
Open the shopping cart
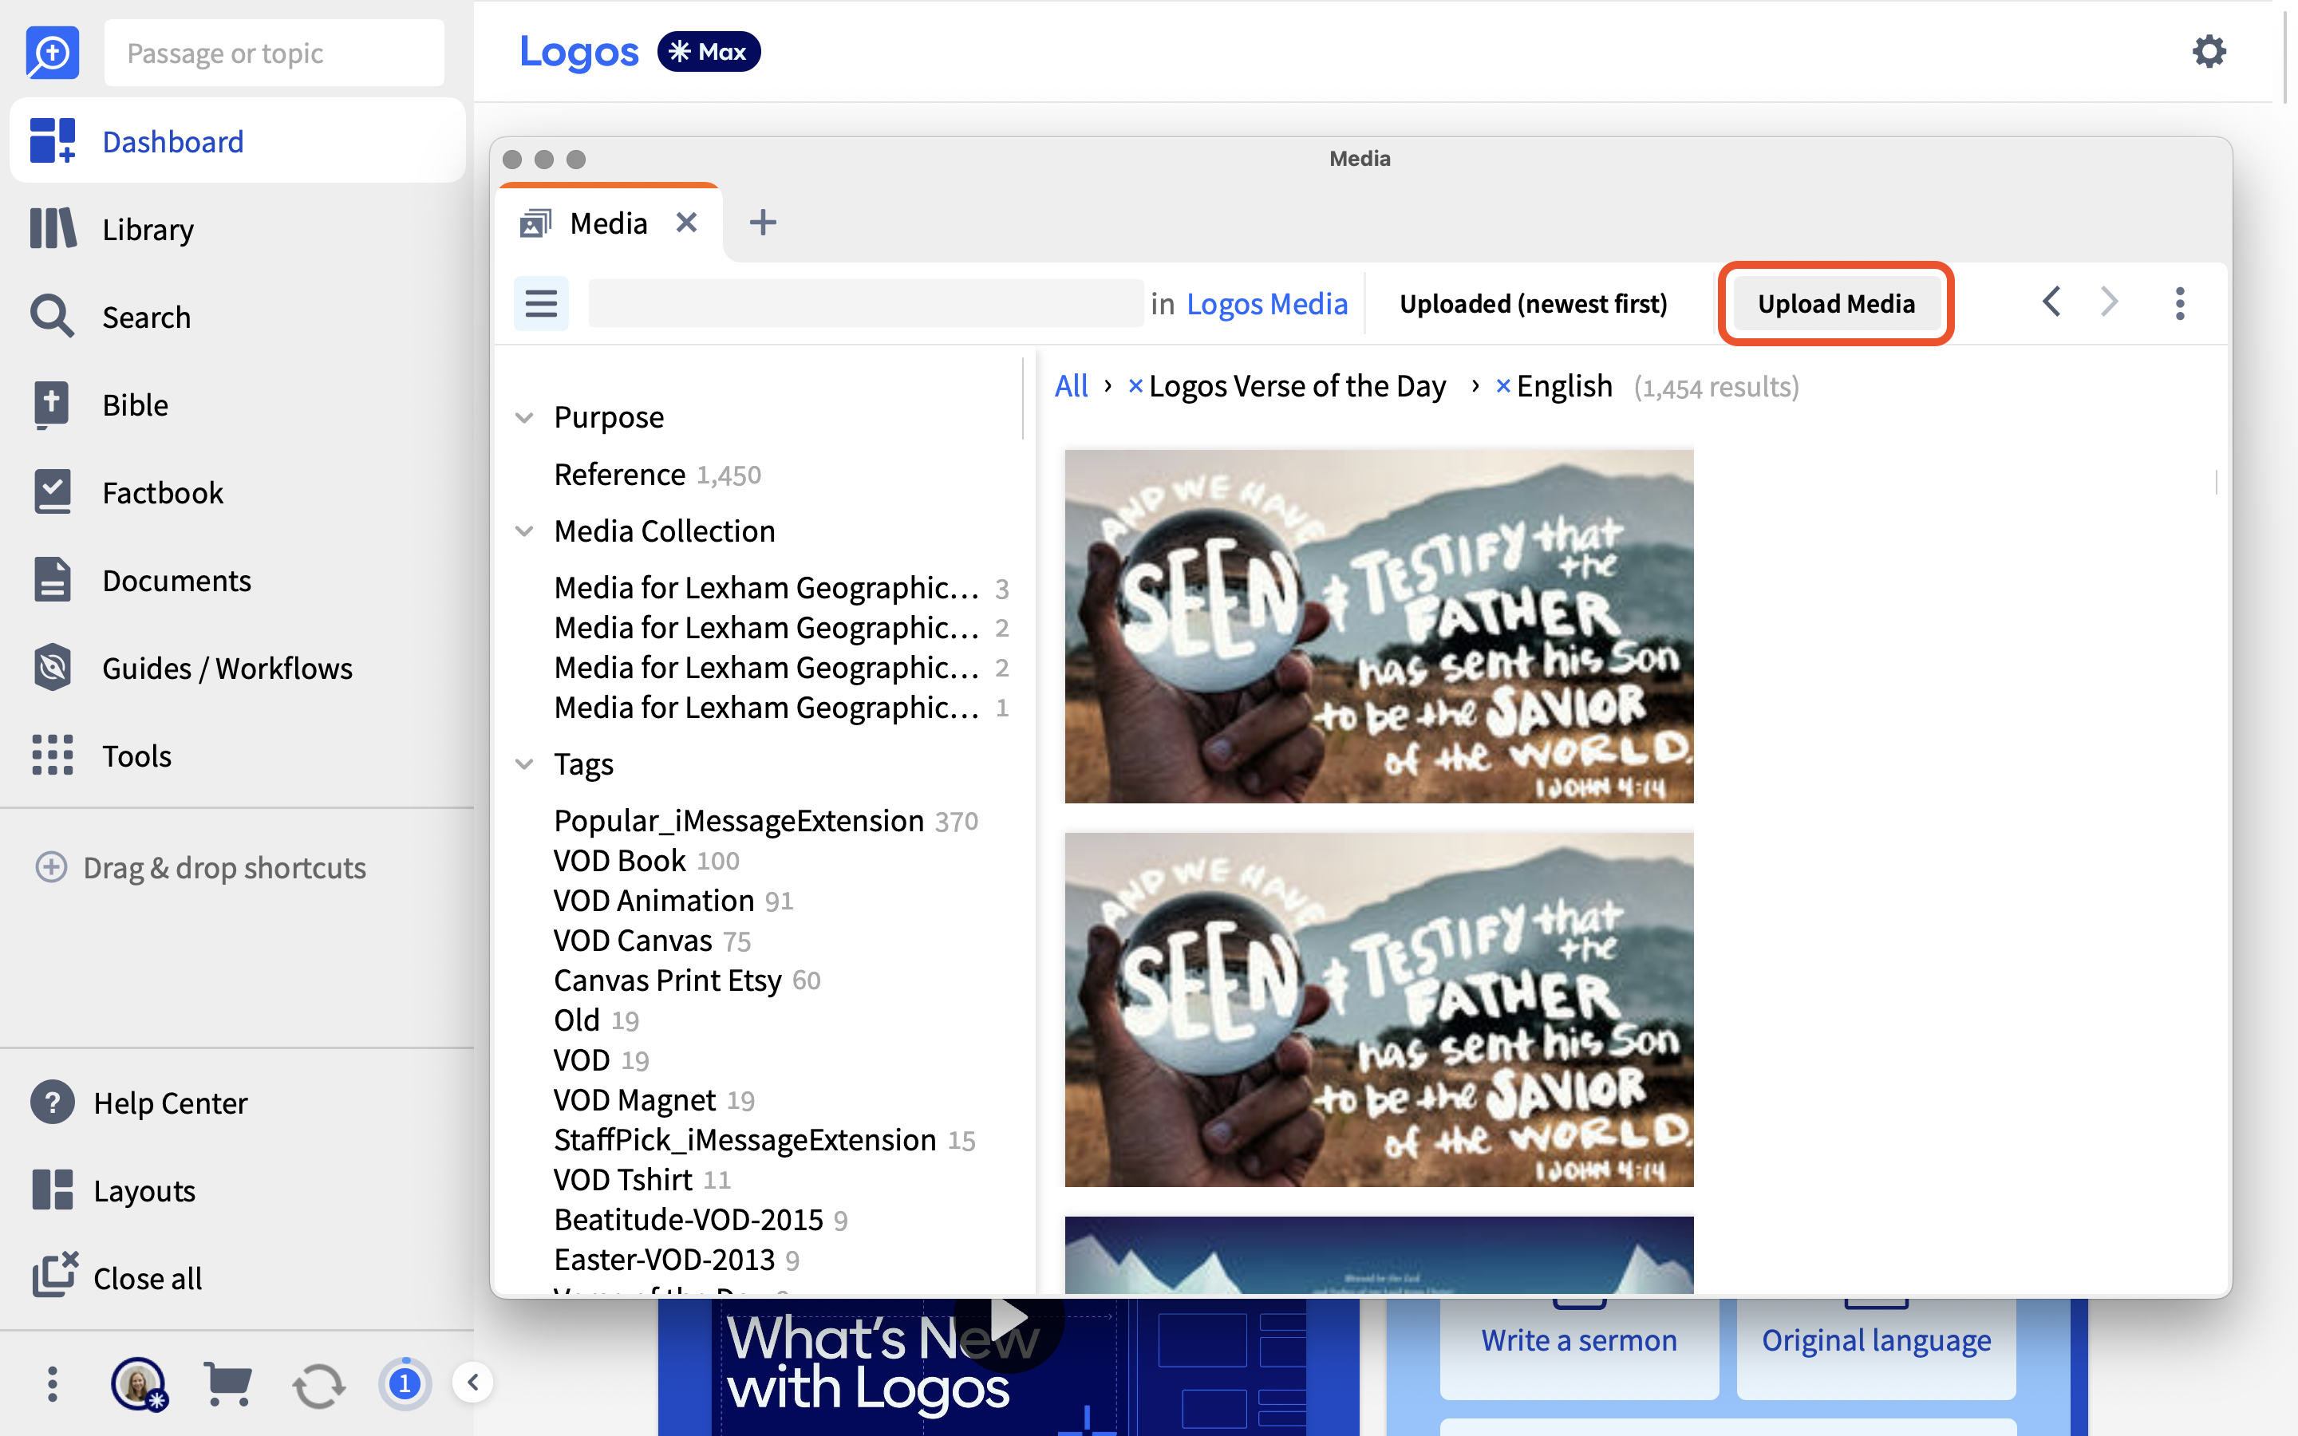228,1384
